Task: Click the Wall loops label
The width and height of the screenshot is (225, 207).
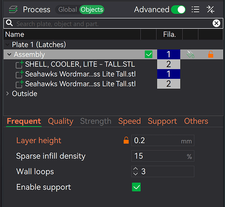Action: point(35,172)
